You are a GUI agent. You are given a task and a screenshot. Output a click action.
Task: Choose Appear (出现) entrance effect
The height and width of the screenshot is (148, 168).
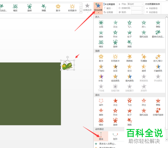[x=101, y=24]
